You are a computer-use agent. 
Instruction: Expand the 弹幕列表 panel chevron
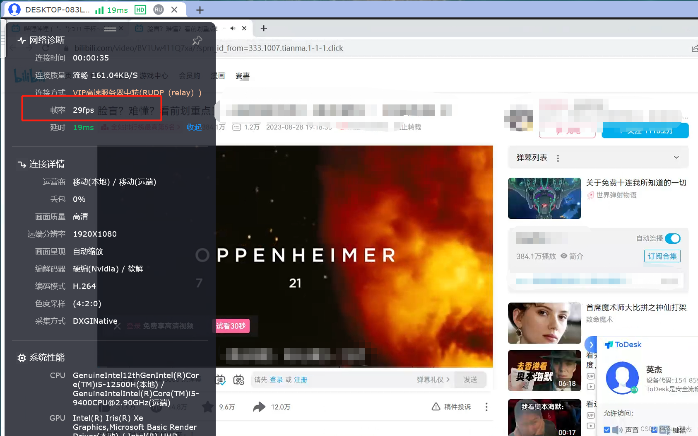coord(676,157)
